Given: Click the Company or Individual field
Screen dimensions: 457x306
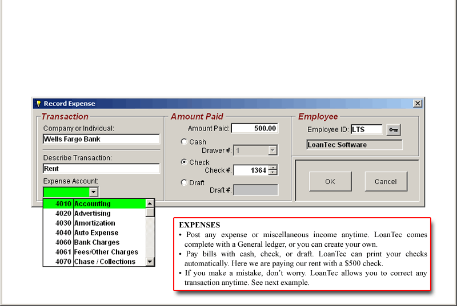Looking at the screenshot, I should pos(102,139).
